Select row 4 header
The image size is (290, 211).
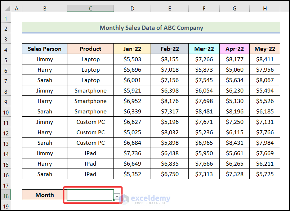[x=6, y=49]
